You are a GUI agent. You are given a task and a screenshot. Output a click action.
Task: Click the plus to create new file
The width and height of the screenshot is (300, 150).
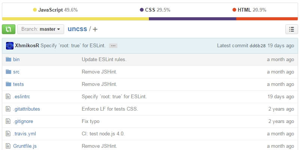[95, 29]
